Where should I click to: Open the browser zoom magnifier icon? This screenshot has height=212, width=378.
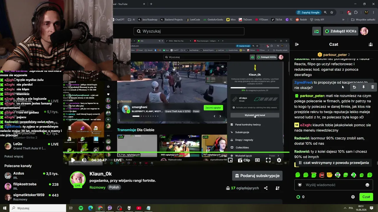[325, 12]
